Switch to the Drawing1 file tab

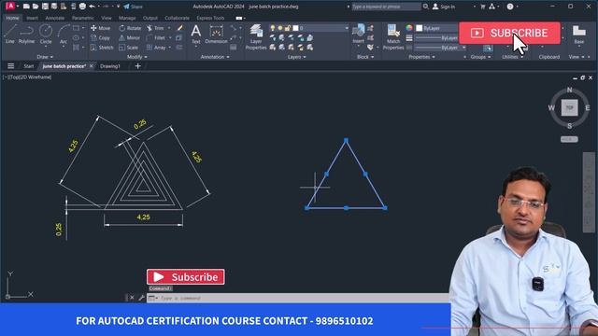[110, 66]
